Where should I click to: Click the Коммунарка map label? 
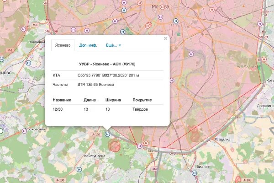click(x=95, y=156)
